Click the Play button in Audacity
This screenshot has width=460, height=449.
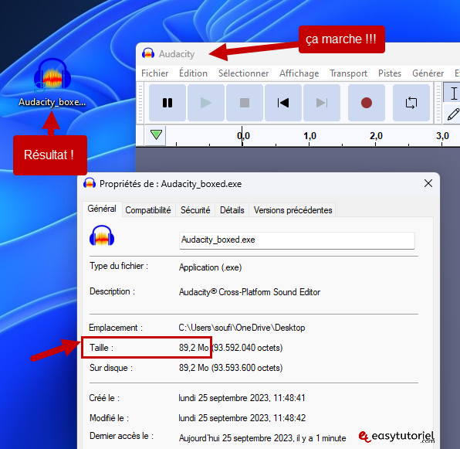point(206,103)
